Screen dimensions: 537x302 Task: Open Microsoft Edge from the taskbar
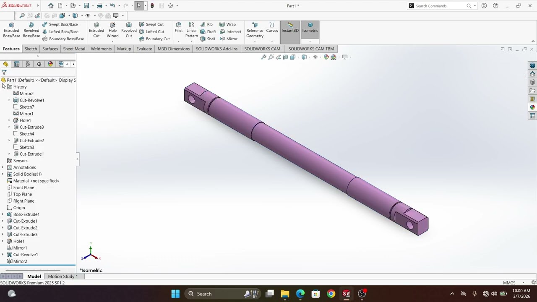coord(300,294)
